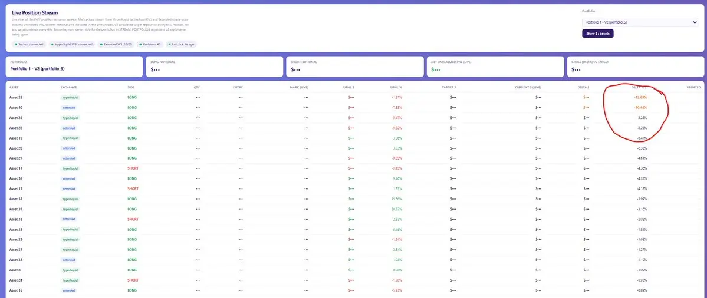Viewport: 707px width, 298px height.
Task: Click the hyperliquid tag on Asset 26
Action: click(x=70, y=97)
